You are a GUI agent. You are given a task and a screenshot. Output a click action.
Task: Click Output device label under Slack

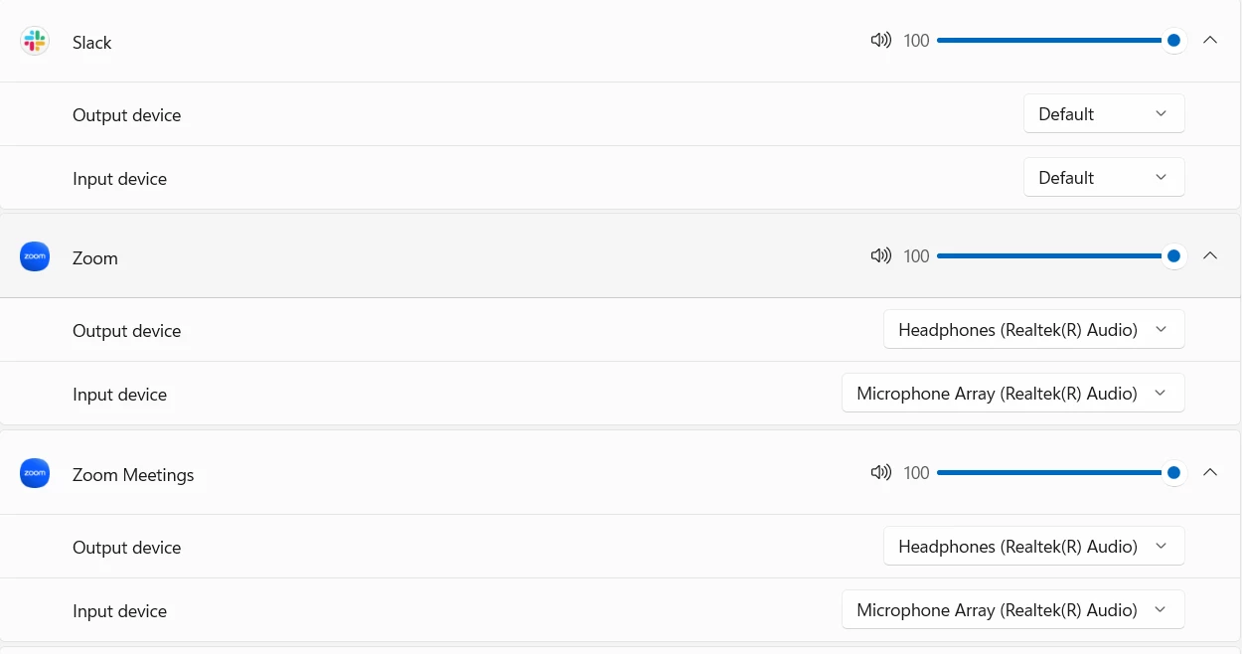pos(127,115)
